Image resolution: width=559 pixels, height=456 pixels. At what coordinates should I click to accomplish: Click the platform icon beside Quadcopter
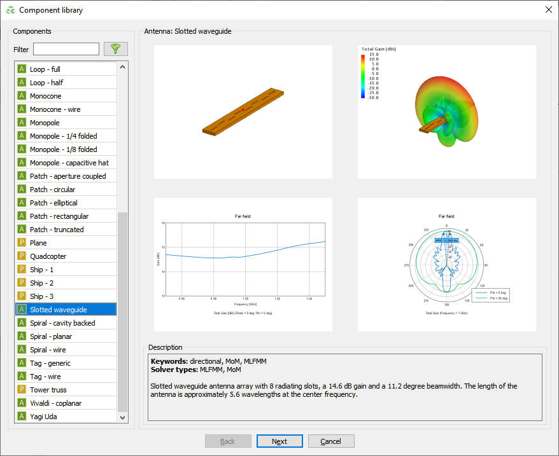pyautogui.click(x=22, y=256)
